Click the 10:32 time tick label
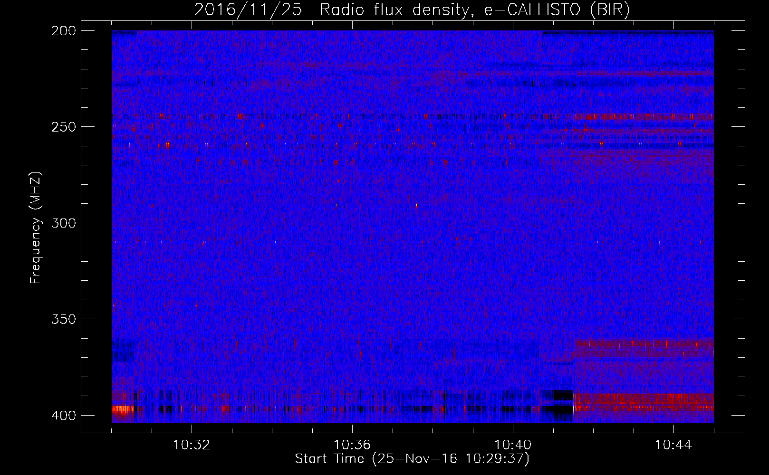The image size is (769, 475). pyautogui.click(x=192, y=445)
